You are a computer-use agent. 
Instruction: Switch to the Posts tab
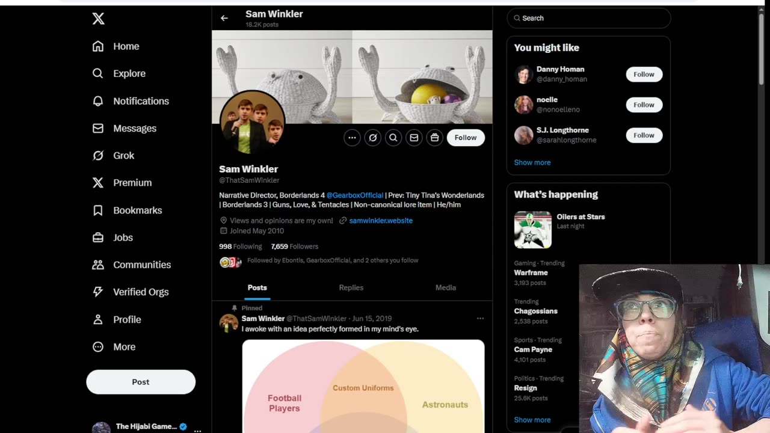pyautogui.click(x=257, y=287)
